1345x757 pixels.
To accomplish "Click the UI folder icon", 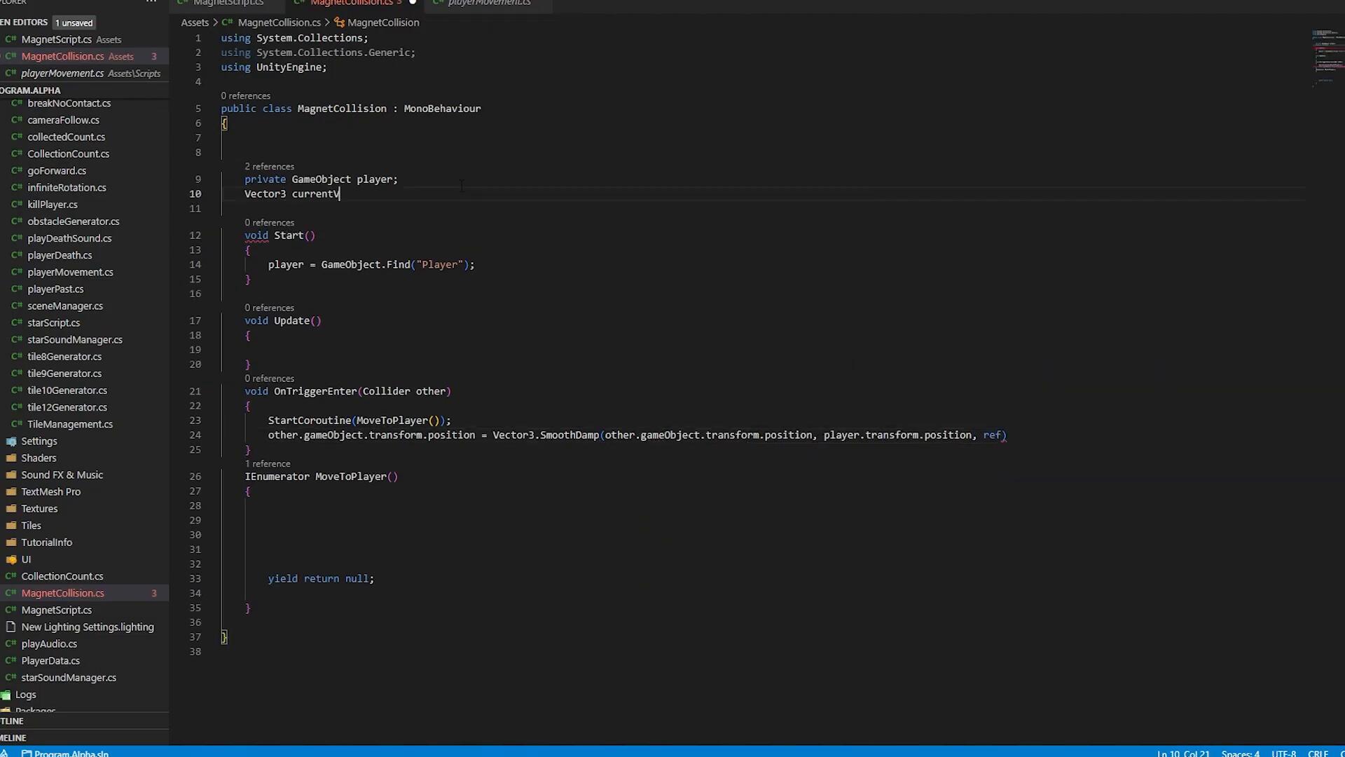I will [x=11, y=559].
